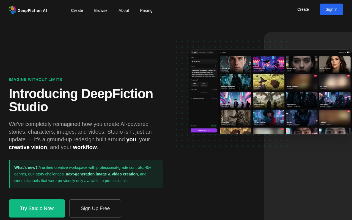Click the '20 stories' count text

point(223,52)
